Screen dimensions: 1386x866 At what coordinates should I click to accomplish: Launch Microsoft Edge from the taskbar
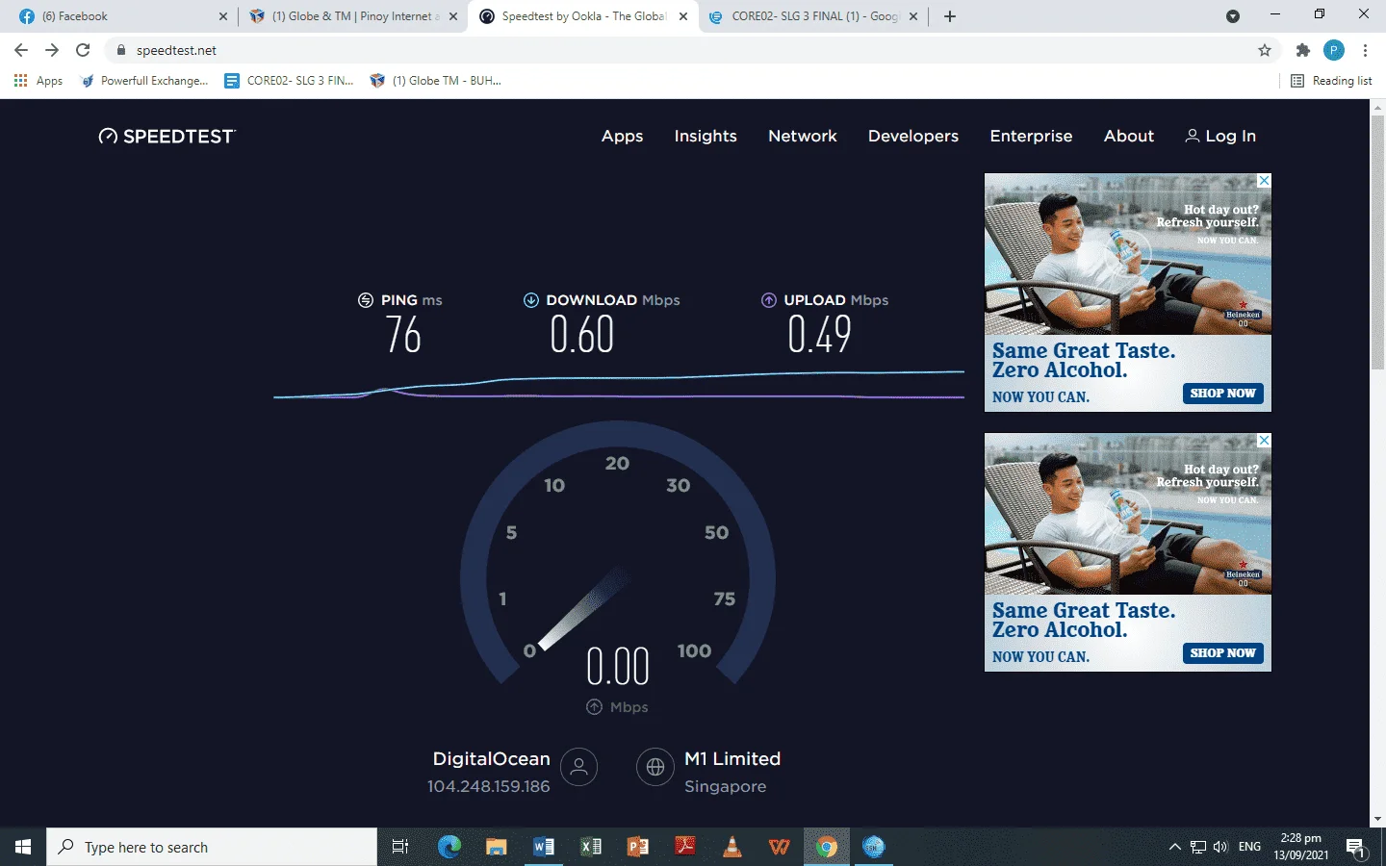[449, 847]
